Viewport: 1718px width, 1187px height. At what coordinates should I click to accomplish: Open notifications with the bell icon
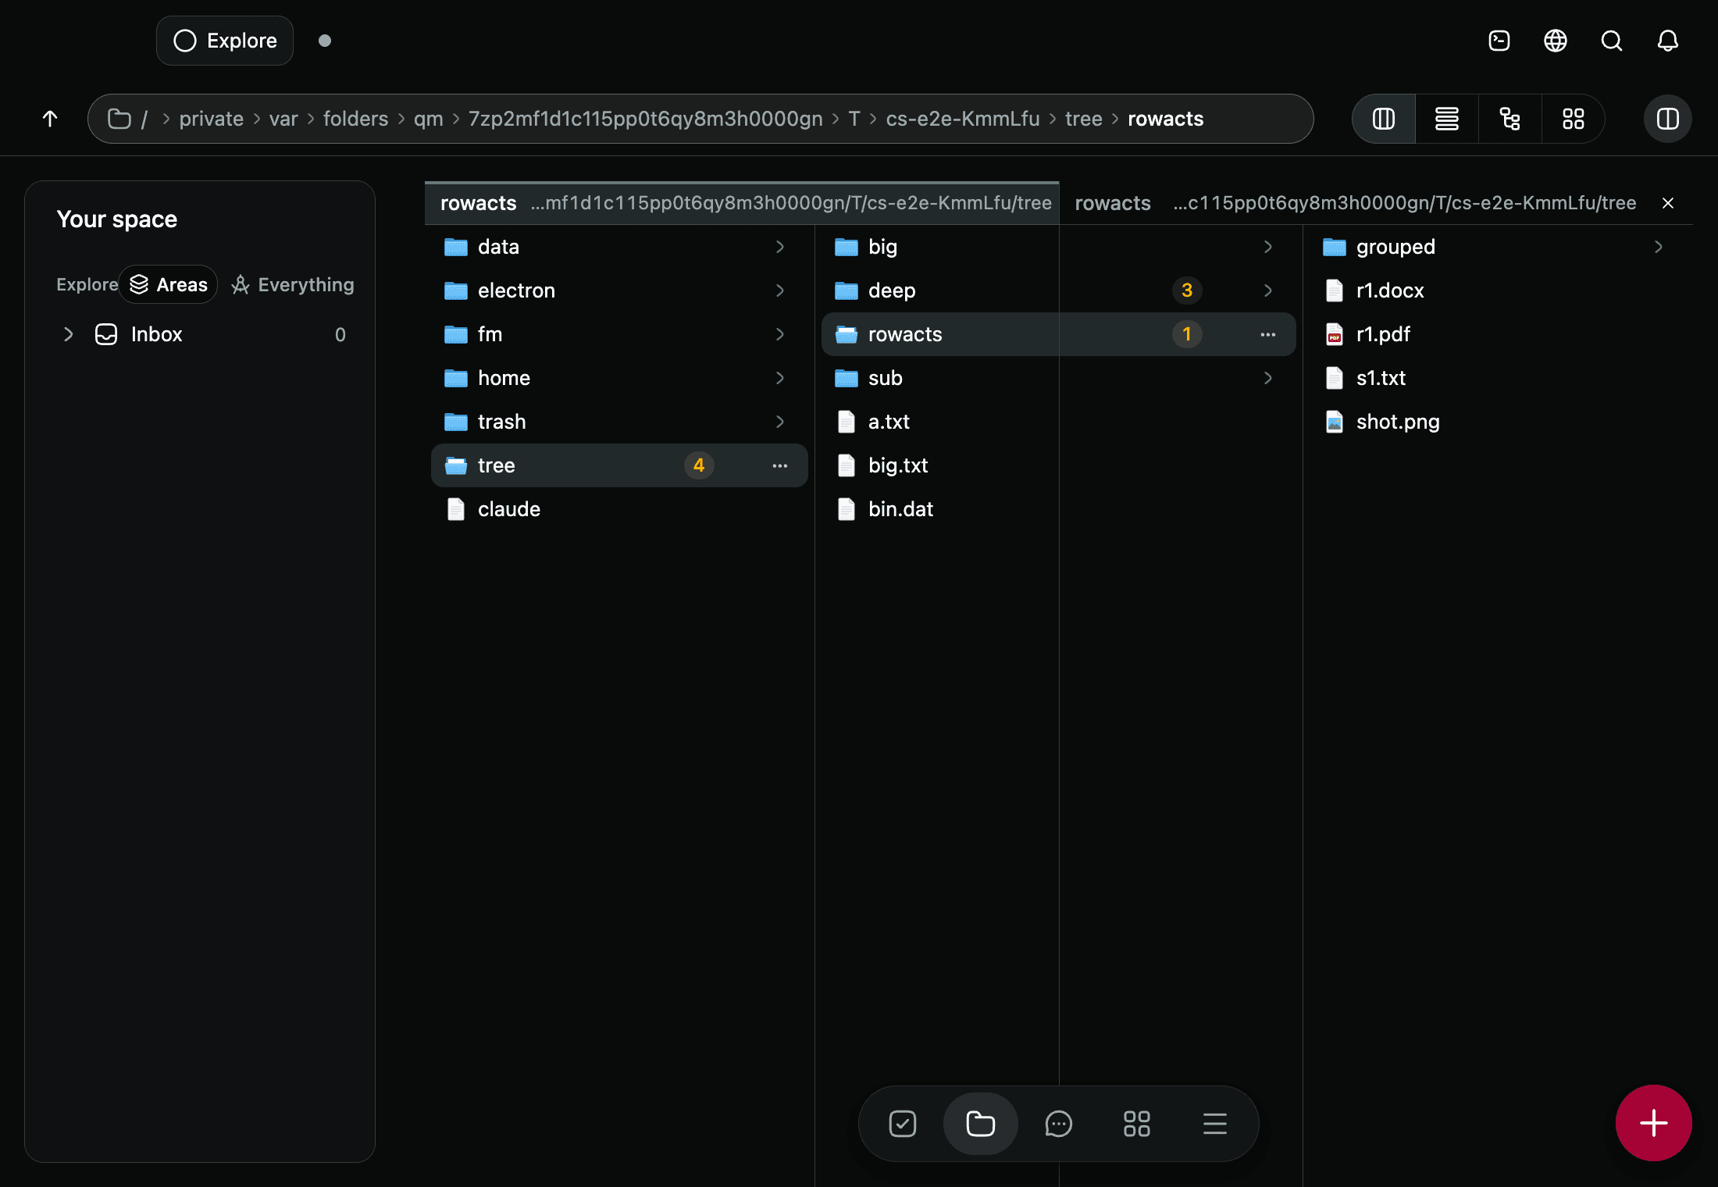coord(1668,41)
